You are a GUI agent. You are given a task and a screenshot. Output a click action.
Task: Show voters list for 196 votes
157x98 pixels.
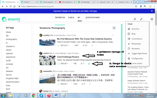point(74,64)
